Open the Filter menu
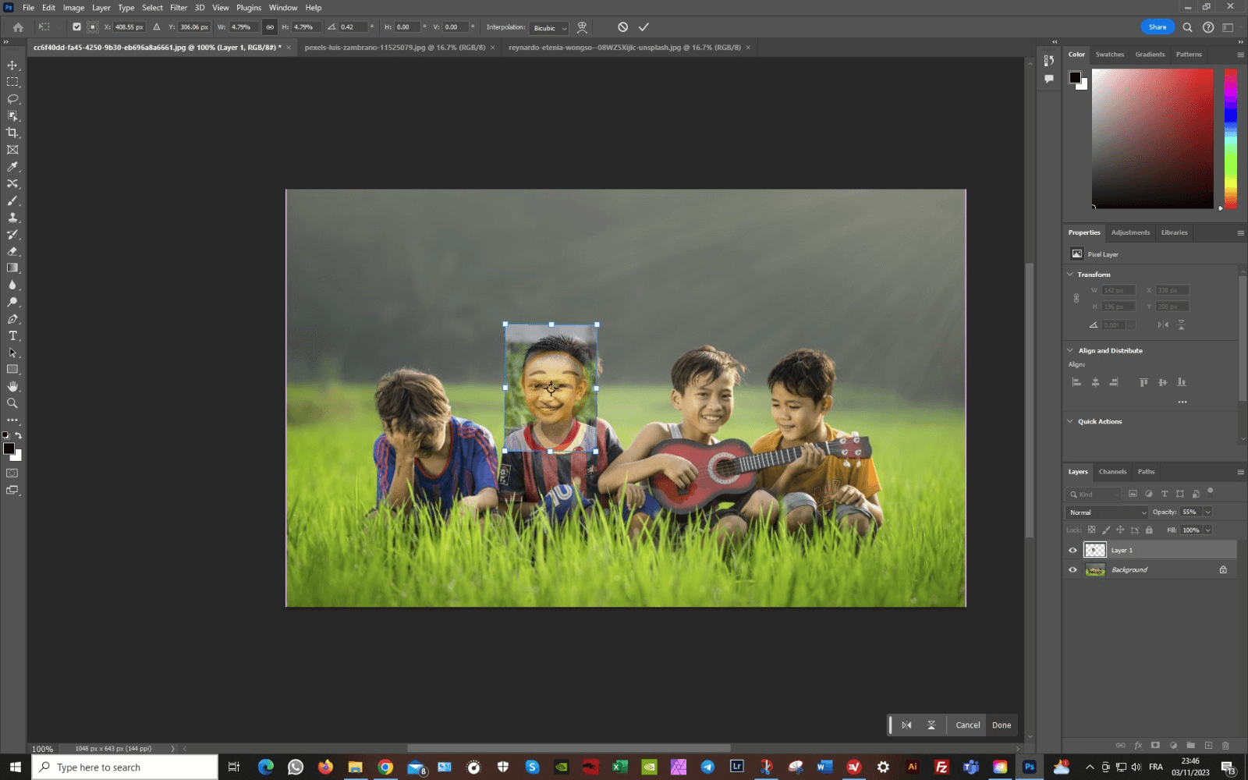Viewport: 1248px width, 780px height. coord(179,8)
